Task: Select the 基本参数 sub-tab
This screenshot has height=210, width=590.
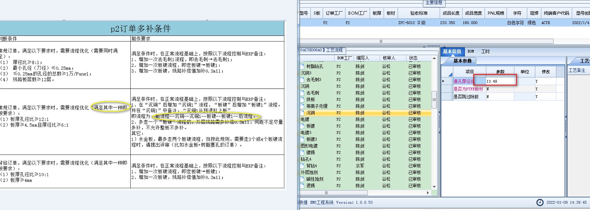Action: pyautogui.click(x=462, y=61)
